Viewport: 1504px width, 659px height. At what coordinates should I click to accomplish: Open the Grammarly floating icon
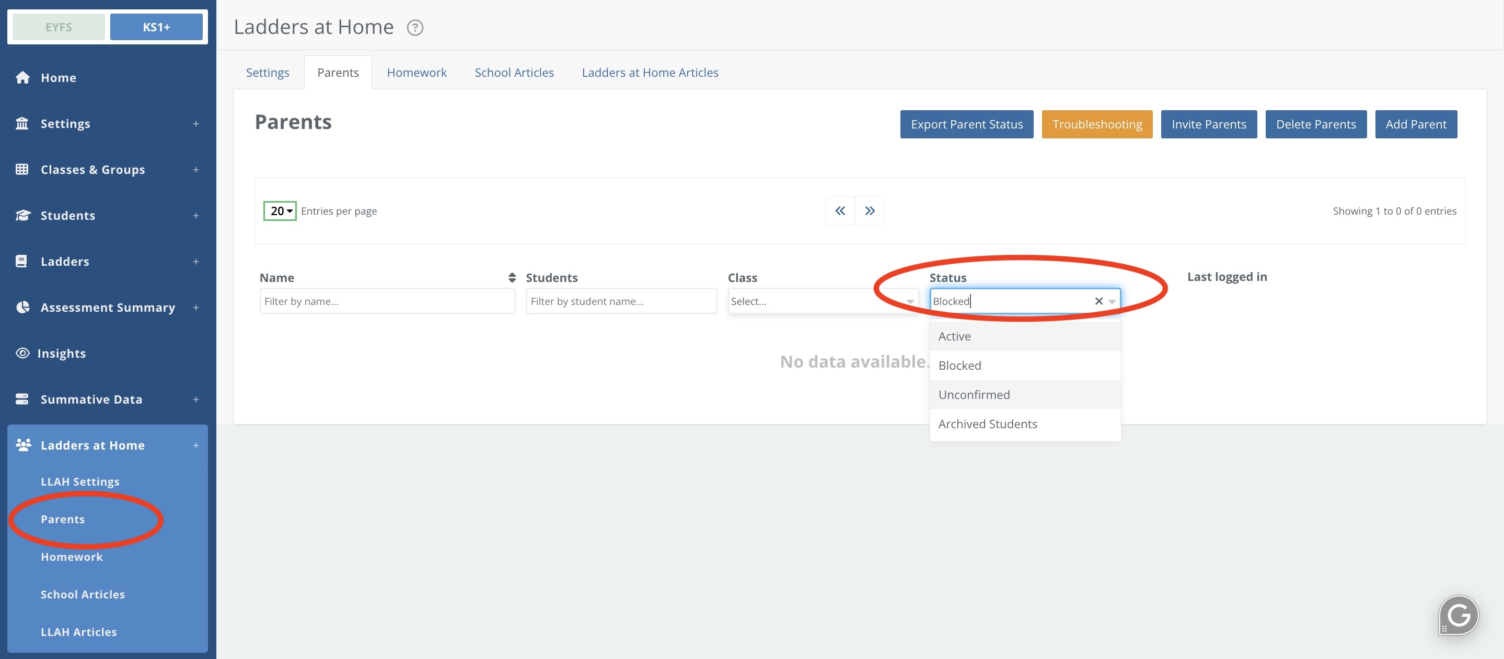[1459, 615]
